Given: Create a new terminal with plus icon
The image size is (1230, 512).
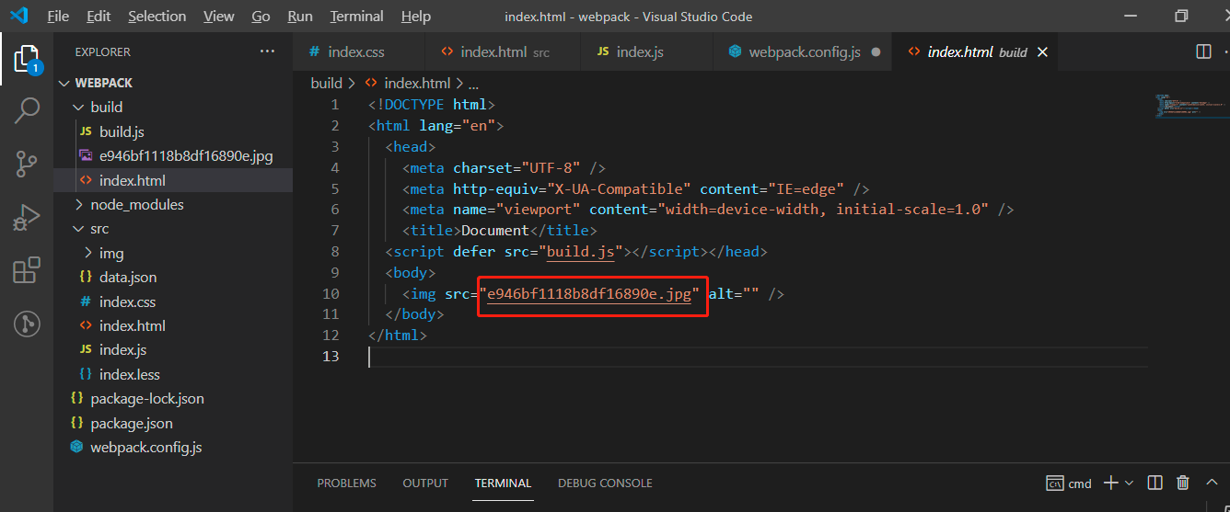Looking at the screenshot, I should click(1110, 483).
